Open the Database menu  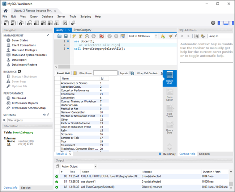(47, 17)
